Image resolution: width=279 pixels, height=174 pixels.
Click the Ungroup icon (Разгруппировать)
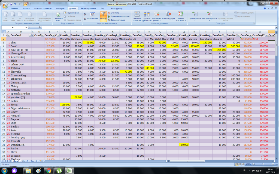click(x=210, y=15)
